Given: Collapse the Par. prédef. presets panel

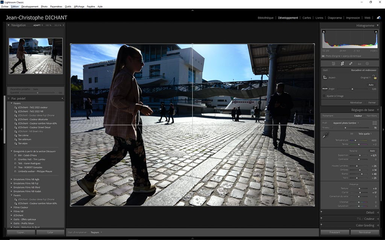Looking at the screenshot, I should 9,99.
